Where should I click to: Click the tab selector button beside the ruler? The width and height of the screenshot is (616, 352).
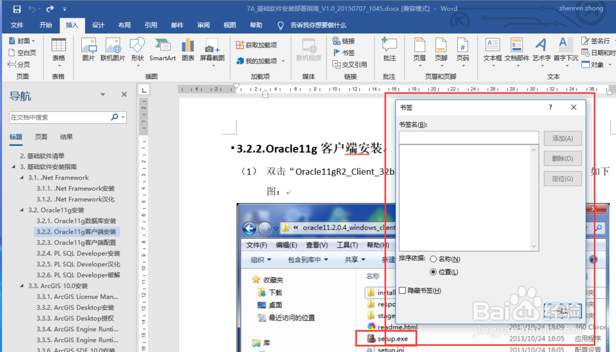[144, 90]
